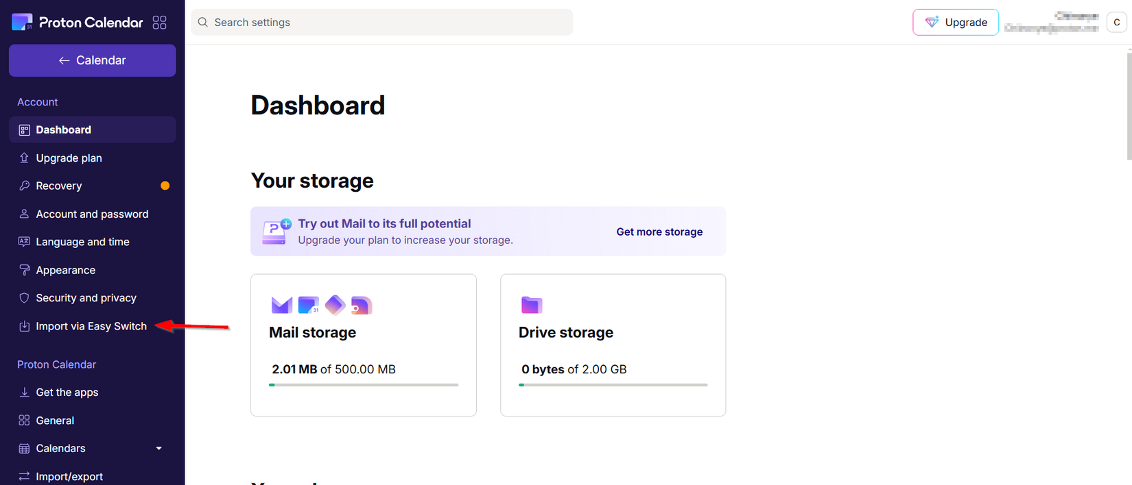Click the Easy Switch import icon
Screen dimensions: 1132x485
tap(24, 326)
